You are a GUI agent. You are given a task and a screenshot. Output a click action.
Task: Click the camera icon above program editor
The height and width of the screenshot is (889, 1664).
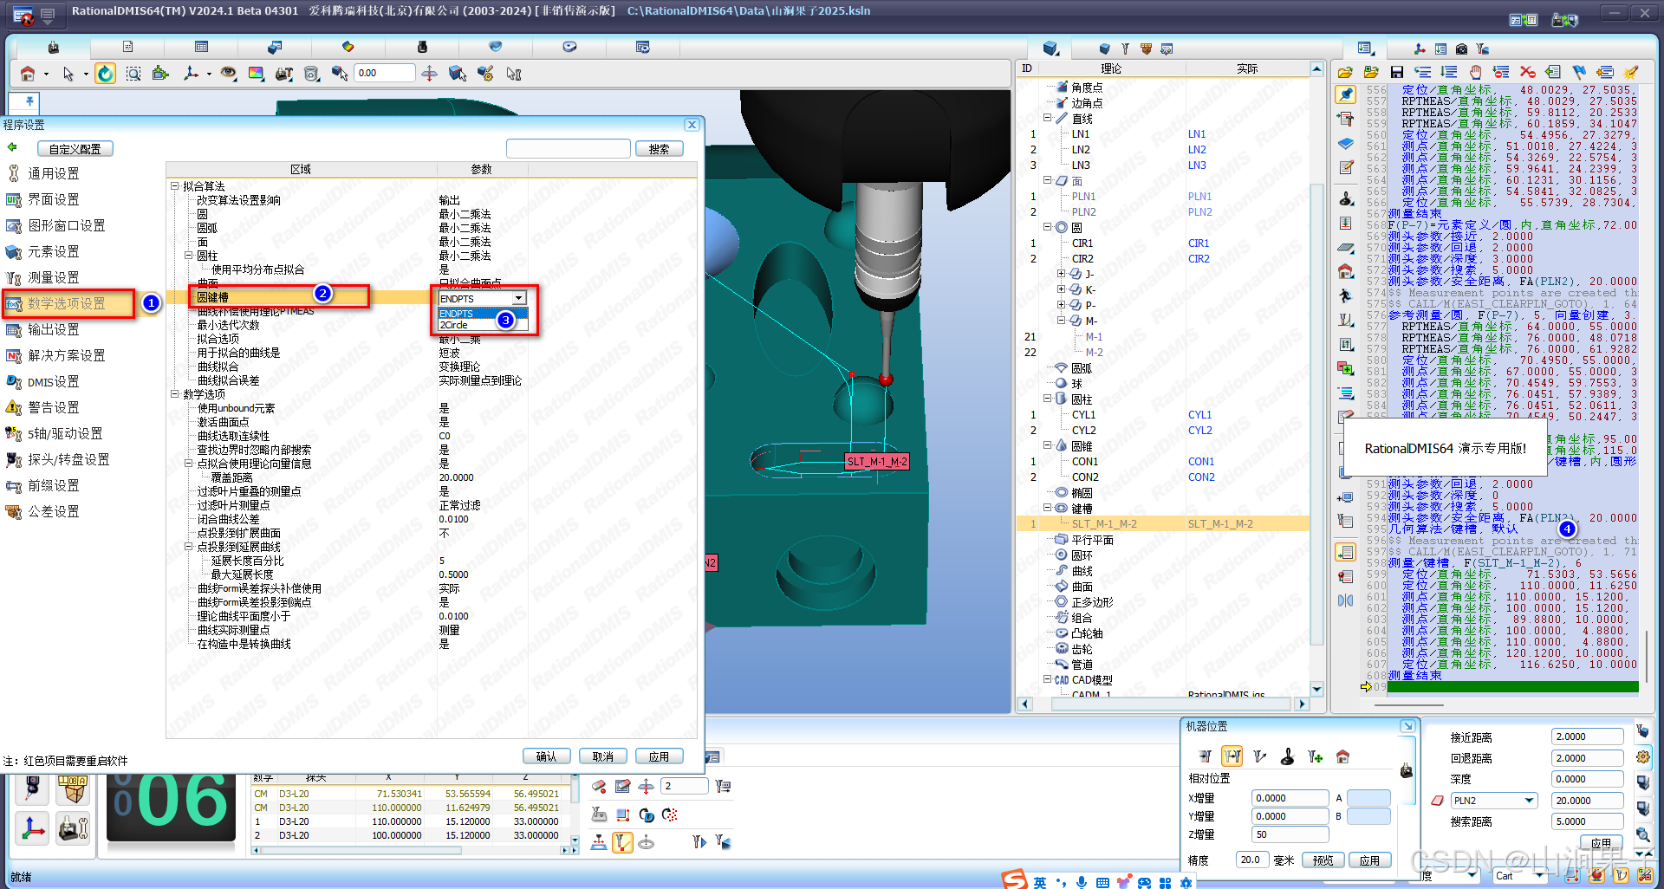[x=1461, y=49]
